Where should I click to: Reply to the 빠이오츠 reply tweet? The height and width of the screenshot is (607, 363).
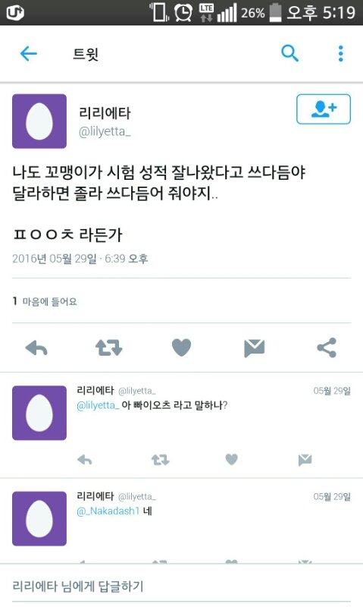pos(85,460)
